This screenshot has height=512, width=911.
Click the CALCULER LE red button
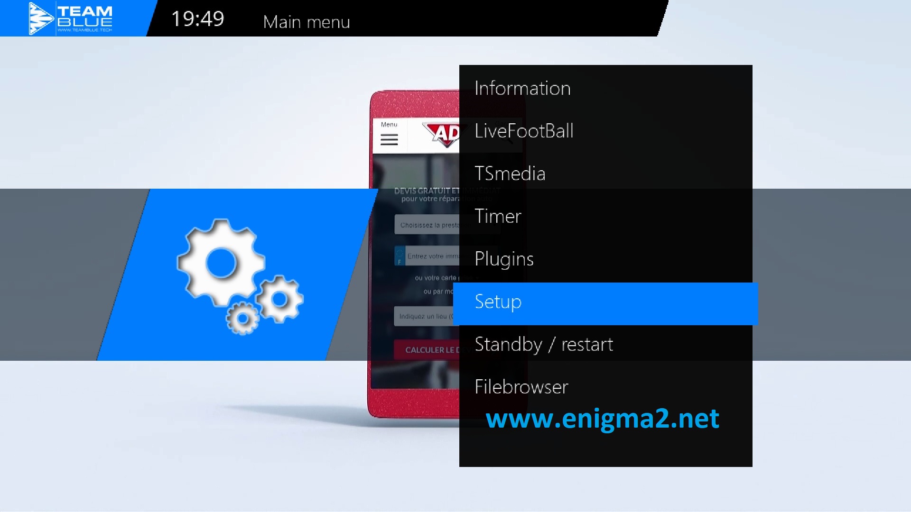(427, 350)
